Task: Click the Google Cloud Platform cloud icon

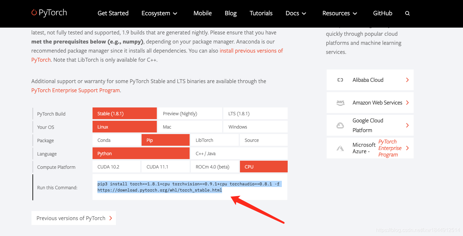Action: pos(340,125)
